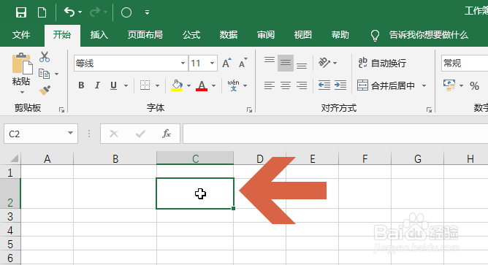Toggle 自动换行 wrap text
This screenshot has width=488, height=265.
click(382, 63)
